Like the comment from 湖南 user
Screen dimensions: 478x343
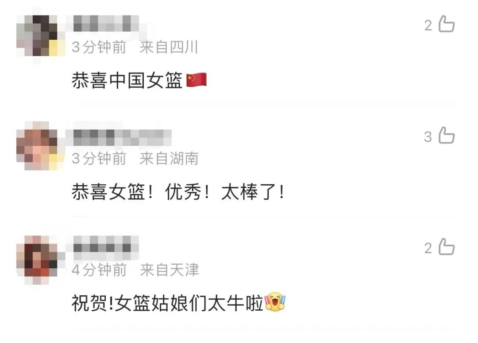click(447, 135)
